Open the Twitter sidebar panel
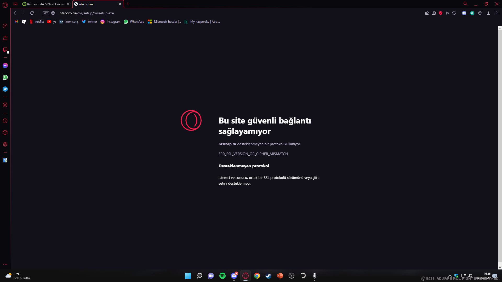Viewport: 502px width, 282px height. point(5,89)
